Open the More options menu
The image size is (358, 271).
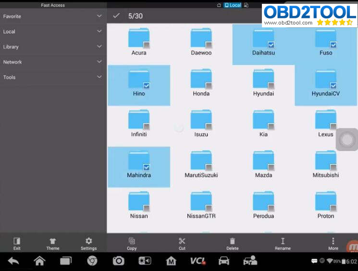333,244
